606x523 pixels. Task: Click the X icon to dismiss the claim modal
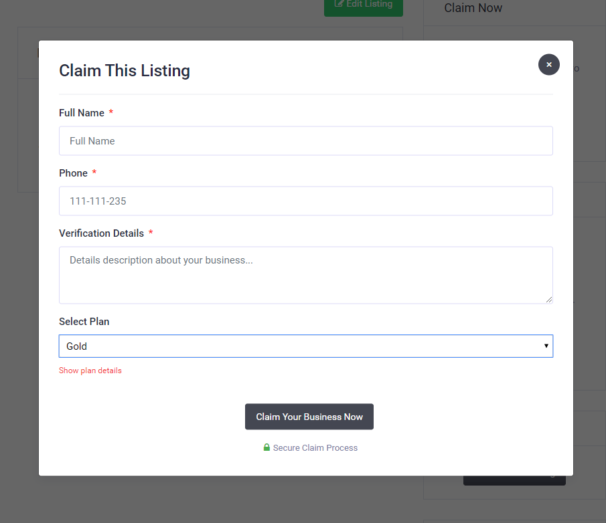[548, 64]
